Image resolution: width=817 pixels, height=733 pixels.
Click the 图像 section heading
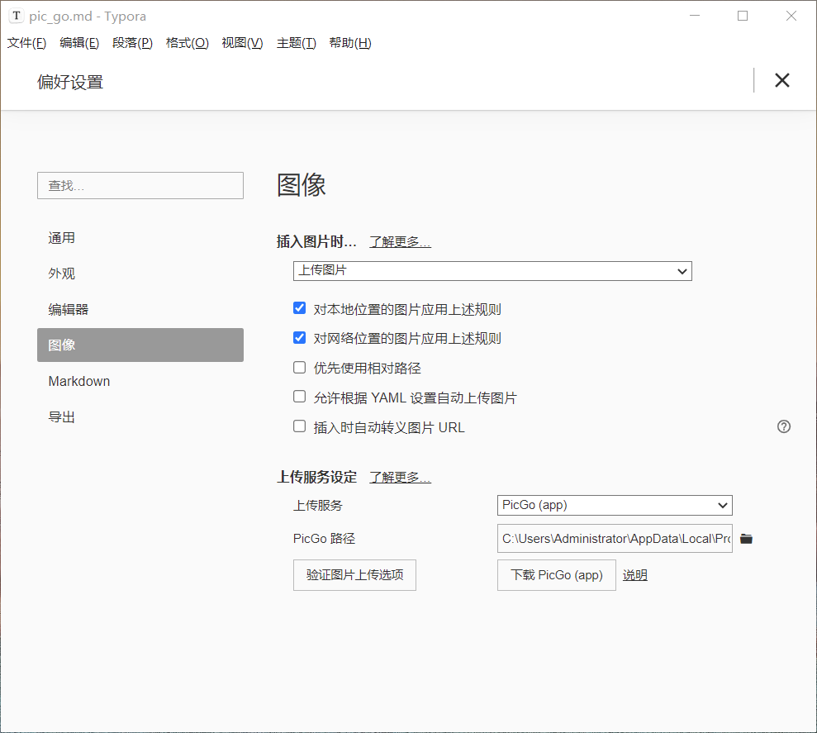(302, 185)
